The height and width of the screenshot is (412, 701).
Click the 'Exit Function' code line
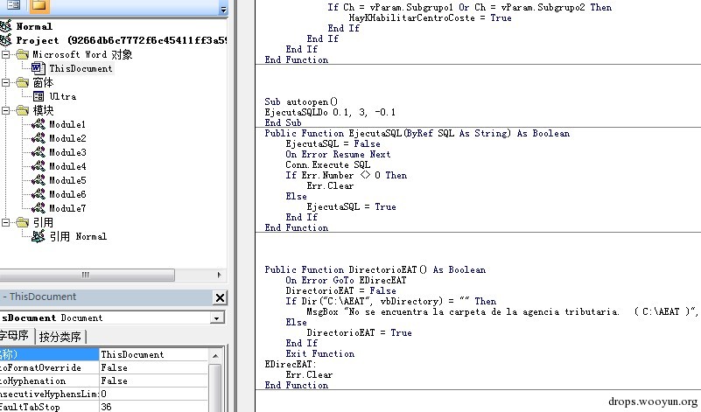click(x=319, y=354)
